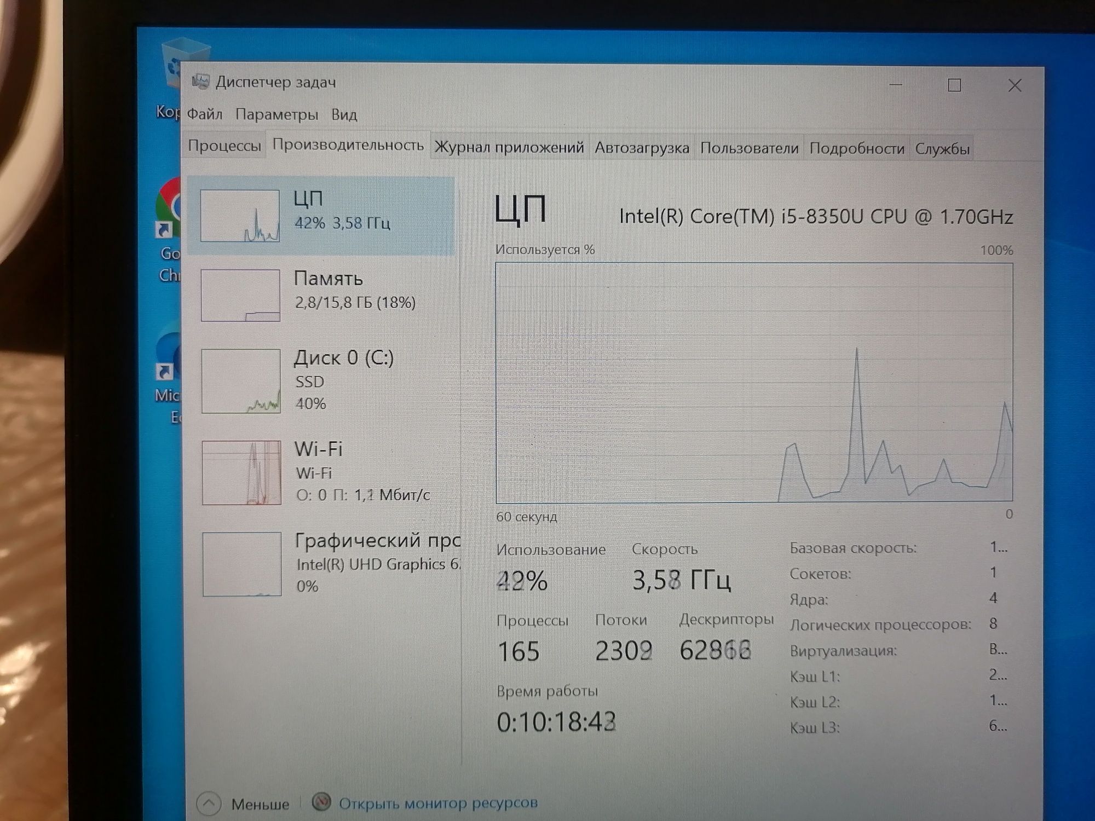
Task: Click the Процессы count 165
Action: [518, 651]
